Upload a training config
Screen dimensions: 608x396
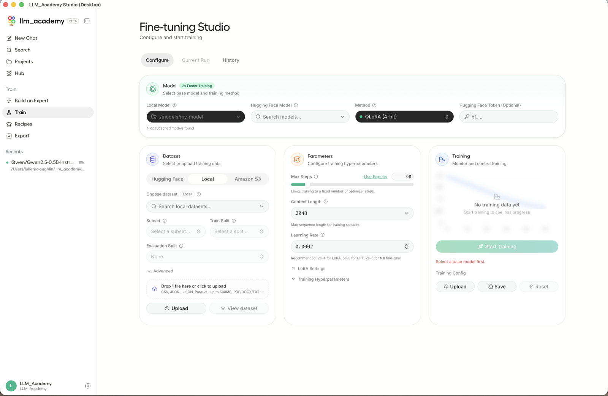coord(455,287)
